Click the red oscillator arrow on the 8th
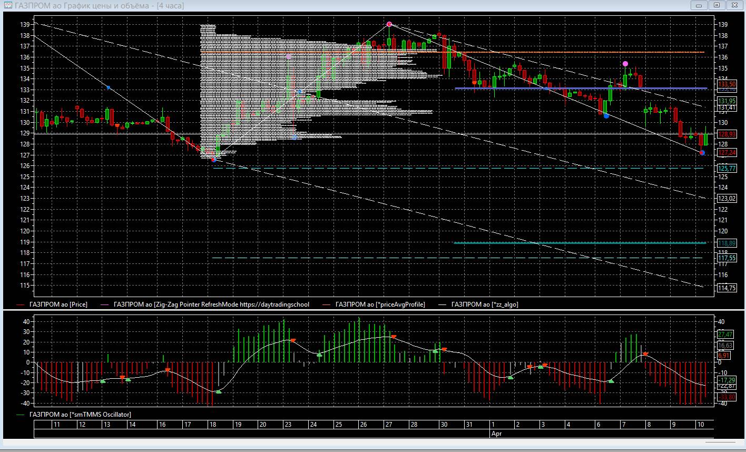This screenshot has height=452, width=746. pos(645,354)
